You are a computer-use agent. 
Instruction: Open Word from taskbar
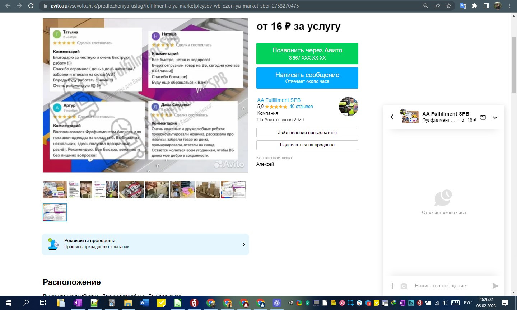coord(144,303)
